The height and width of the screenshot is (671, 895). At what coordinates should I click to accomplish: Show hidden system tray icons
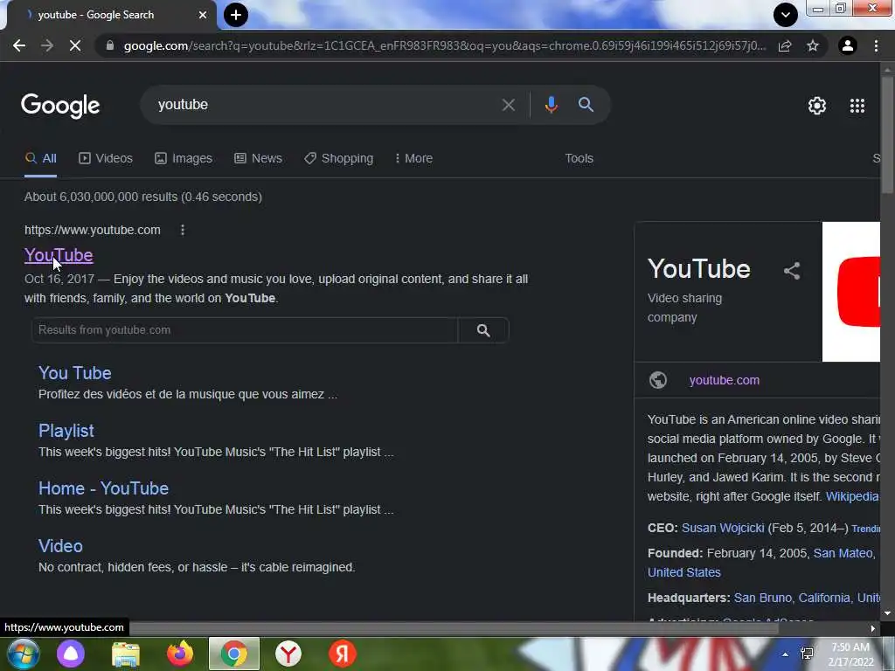click(x=786, y=654)
